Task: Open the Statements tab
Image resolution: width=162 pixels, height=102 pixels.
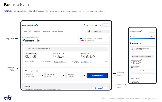Action: (x=46, y=31)
